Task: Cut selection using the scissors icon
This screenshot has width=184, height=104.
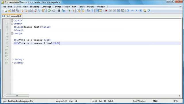Action: click(35, 11)
